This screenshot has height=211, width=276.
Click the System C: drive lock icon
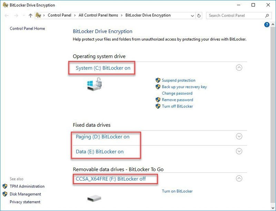click(95, 84)
